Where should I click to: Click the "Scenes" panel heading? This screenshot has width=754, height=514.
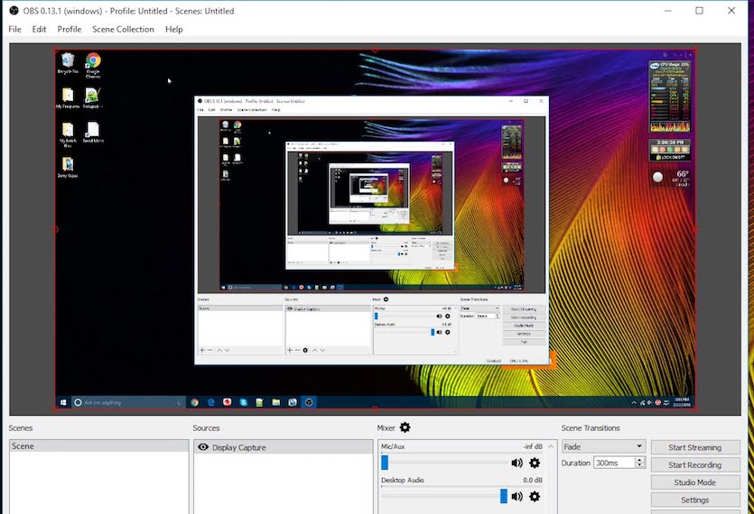pos(21,428)
